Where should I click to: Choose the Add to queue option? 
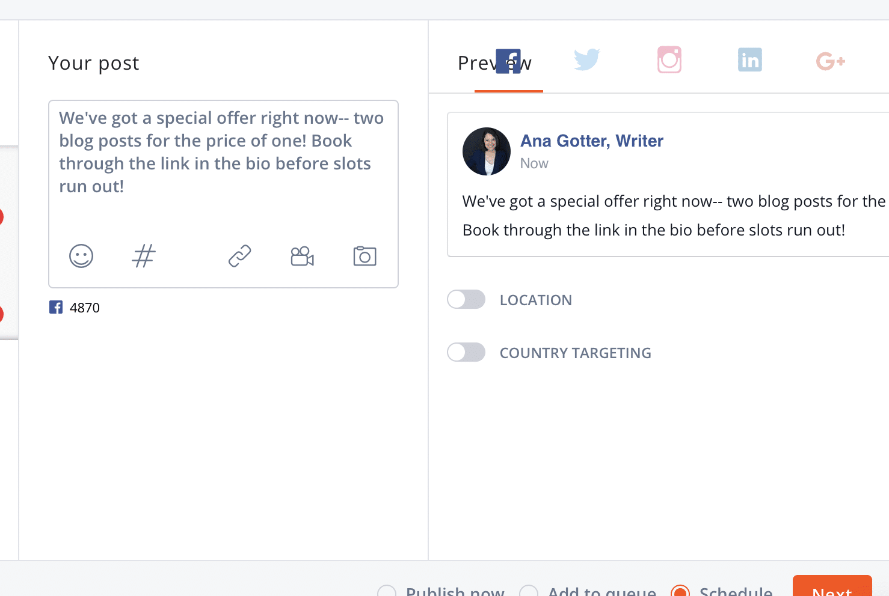[529, 591]
